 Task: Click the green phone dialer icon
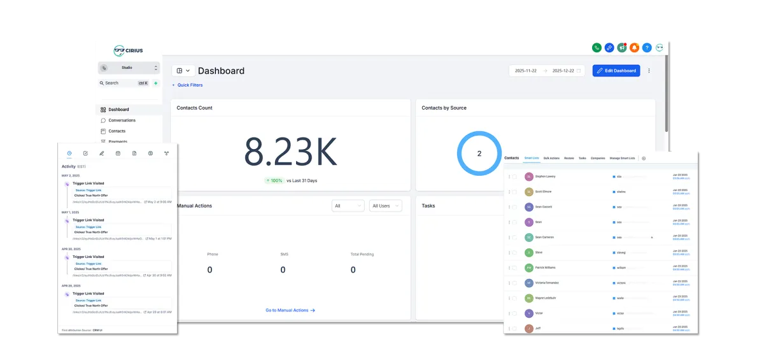click(597, 48)
